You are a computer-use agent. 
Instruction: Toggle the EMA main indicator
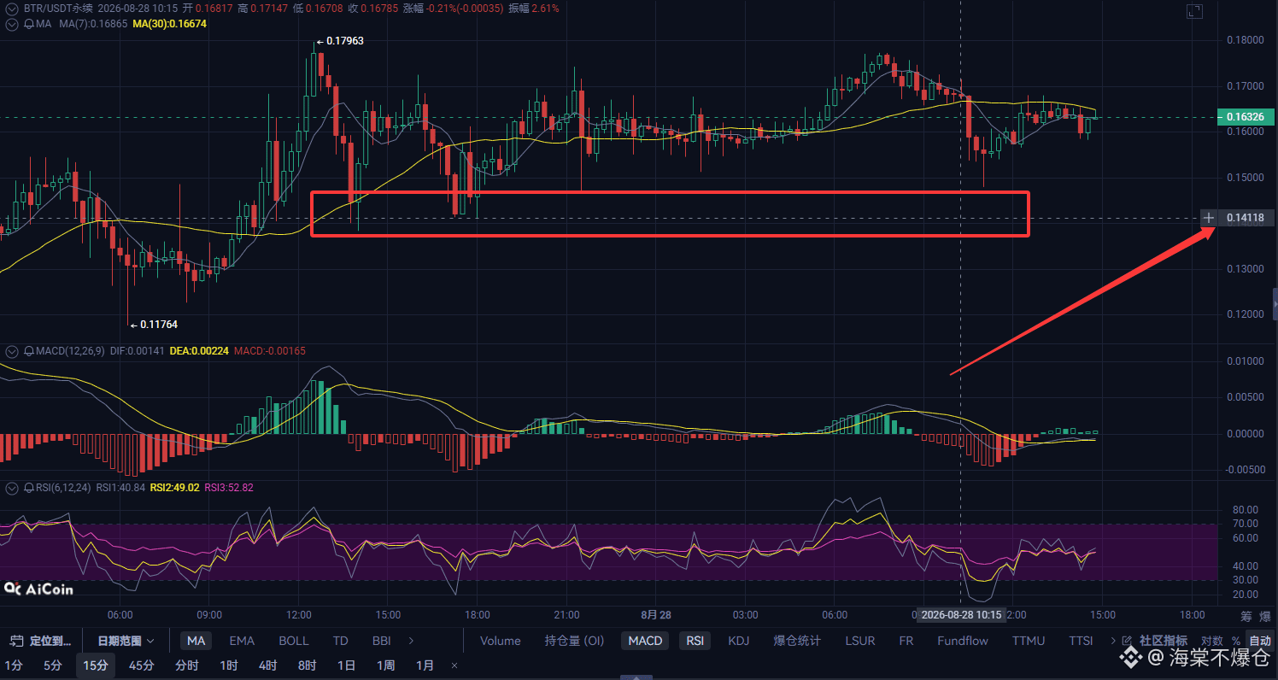click(242, 641)
